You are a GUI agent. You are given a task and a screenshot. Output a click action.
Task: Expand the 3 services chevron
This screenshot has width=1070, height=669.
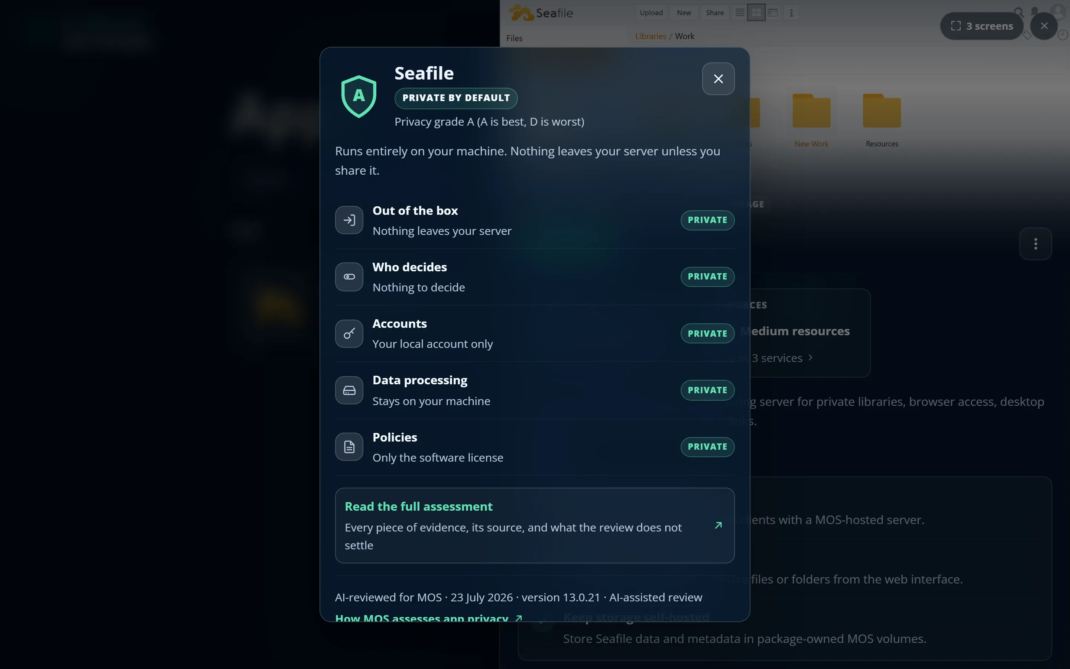coord(810,358)
